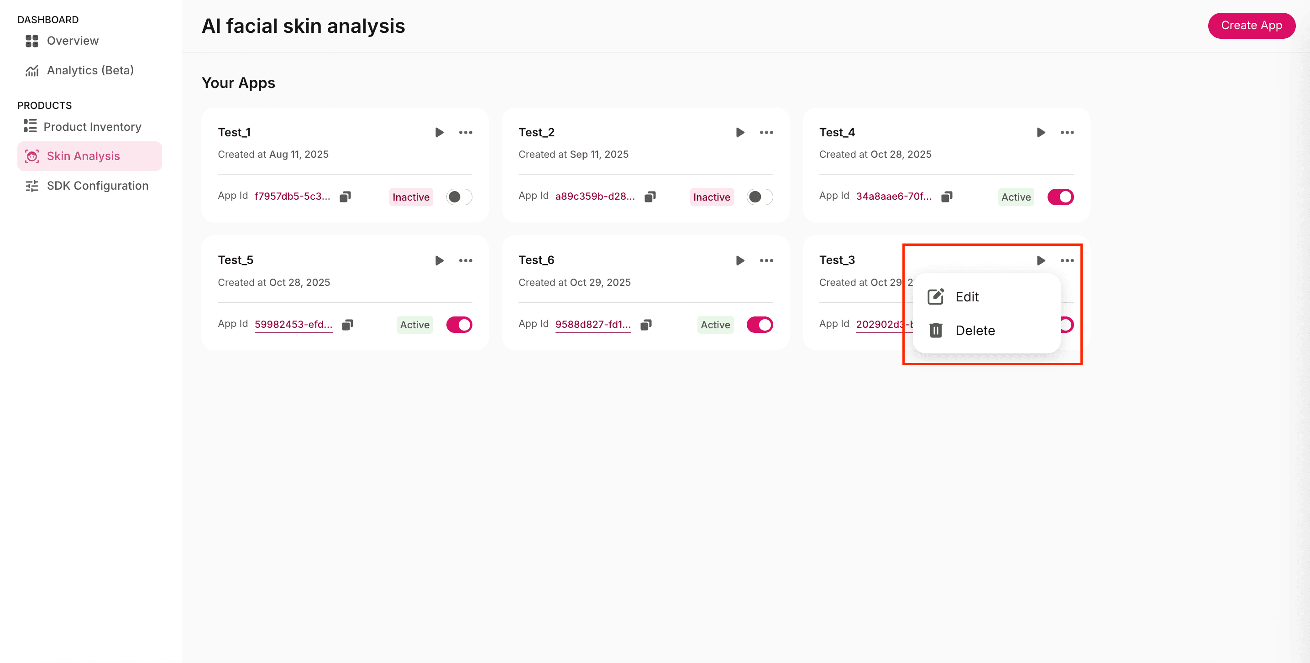Image resolution: width=1310 pixels, height=663 pixels.
Task: Open the Test_2 three-dot menu
Action: [766, 133]
